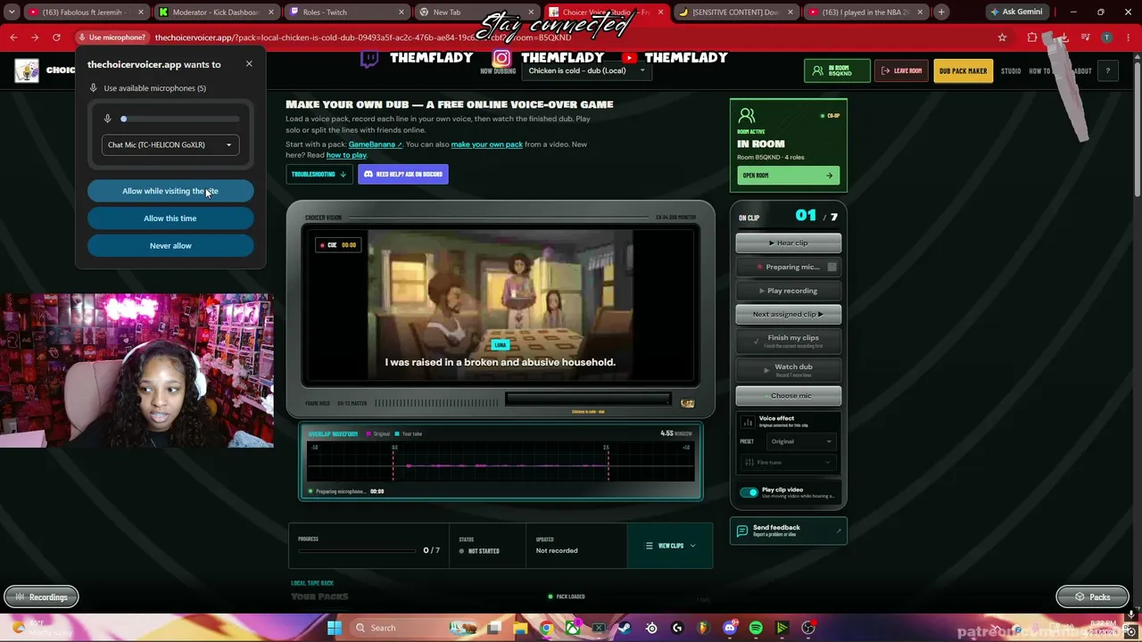The height and width of the screenshot is (642, 1142).
Task: Reload the page with the refresh icon
Action: point(56,37)
